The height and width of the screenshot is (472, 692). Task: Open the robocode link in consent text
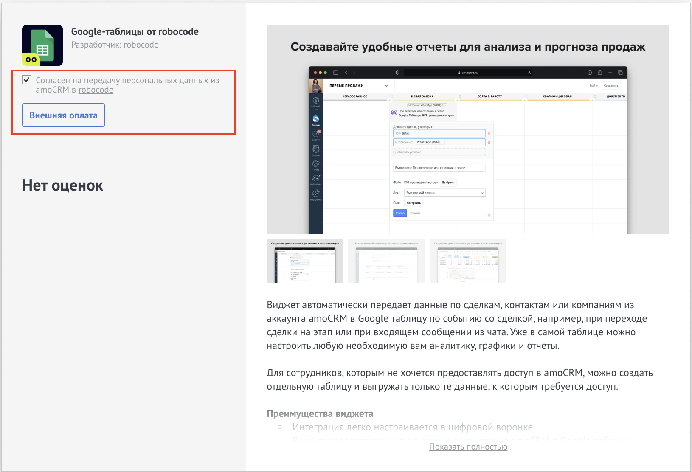[96, 90]
